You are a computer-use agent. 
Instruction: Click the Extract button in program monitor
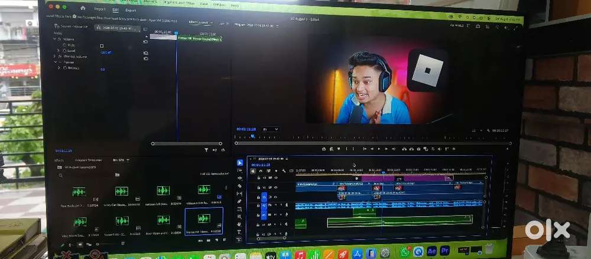tap(411, 149)
